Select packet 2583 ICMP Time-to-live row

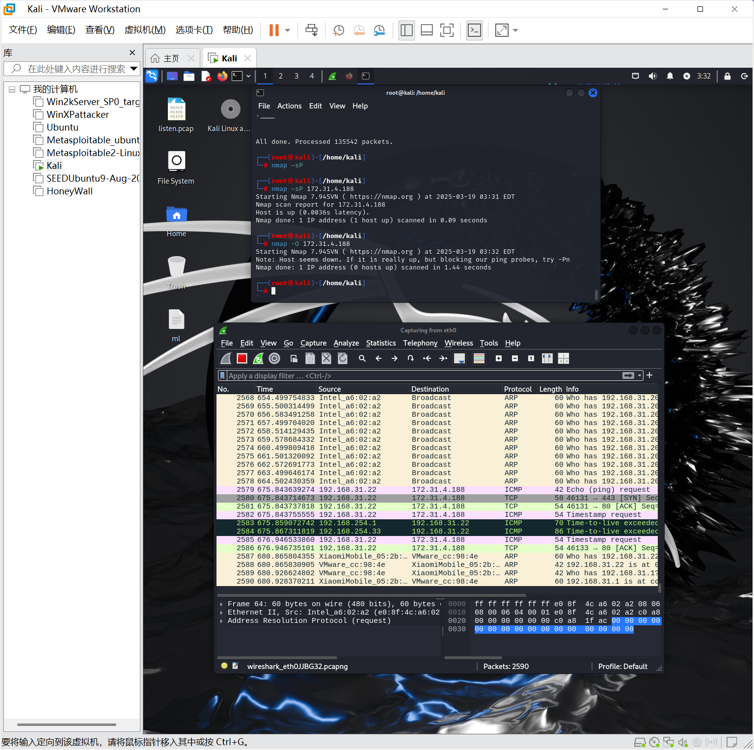(x=437, y=523)
